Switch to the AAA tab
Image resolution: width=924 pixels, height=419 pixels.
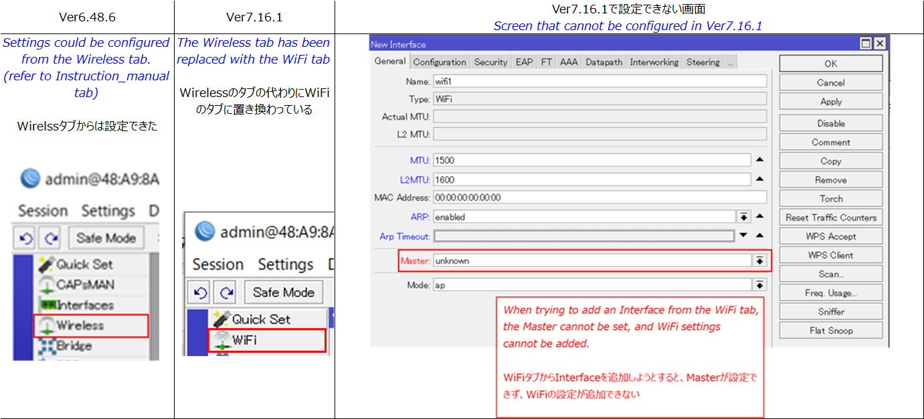tap(569, 62)
